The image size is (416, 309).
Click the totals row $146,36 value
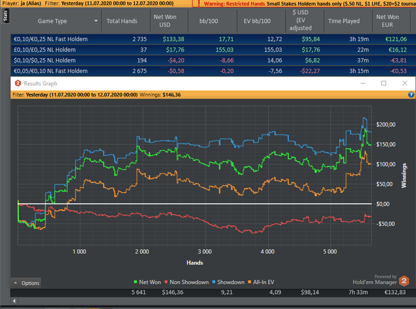(x=172, y=292)
